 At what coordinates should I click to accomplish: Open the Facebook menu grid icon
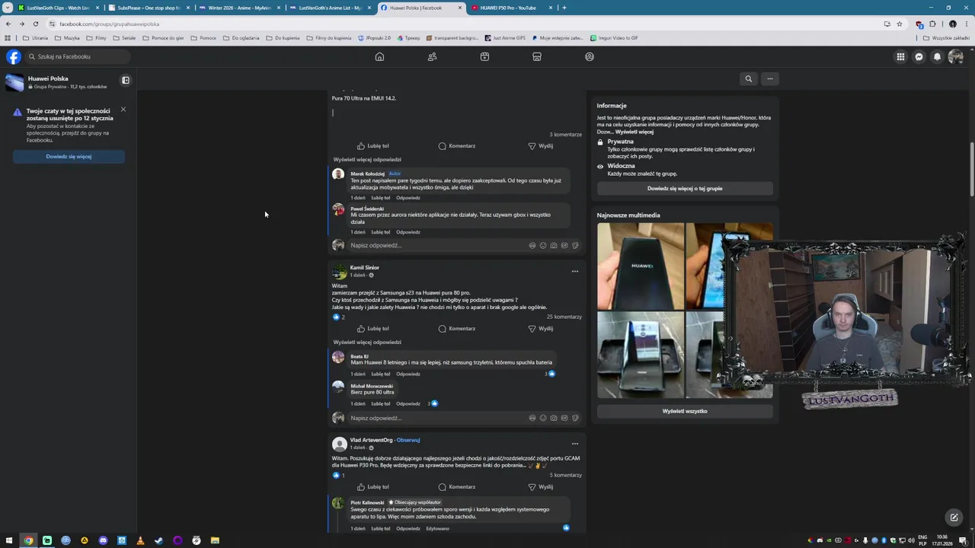click(x=900, y=56)
